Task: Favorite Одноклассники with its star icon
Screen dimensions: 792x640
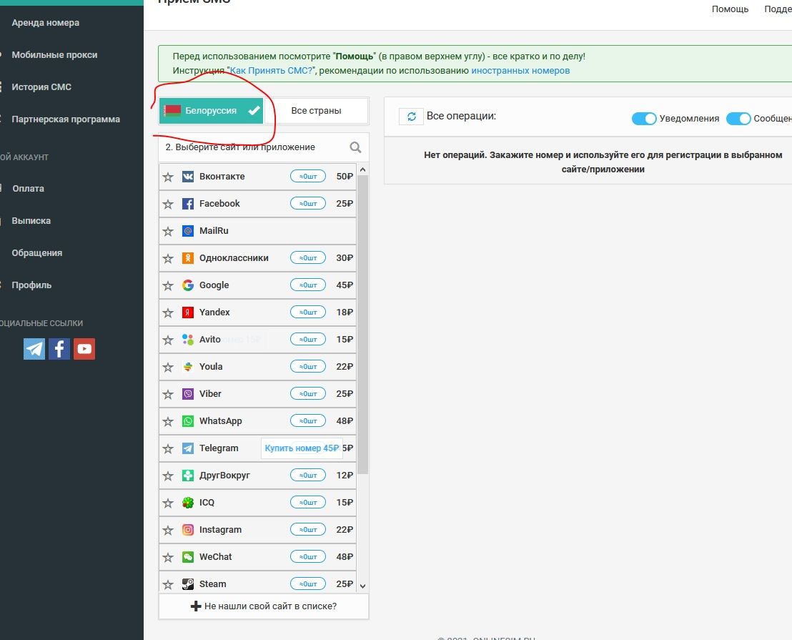Action: [168, 259]
